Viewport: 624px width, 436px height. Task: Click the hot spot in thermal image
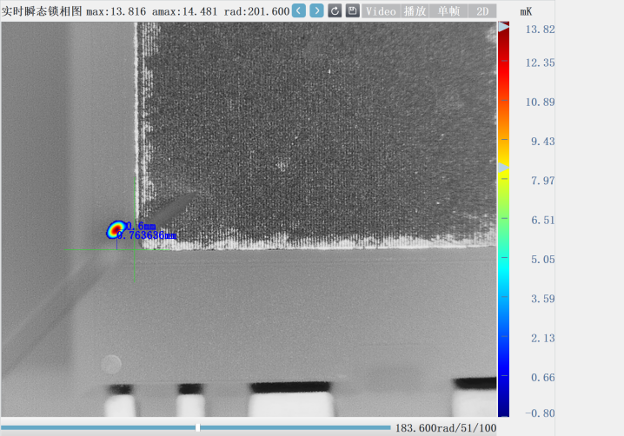(116, 229)
